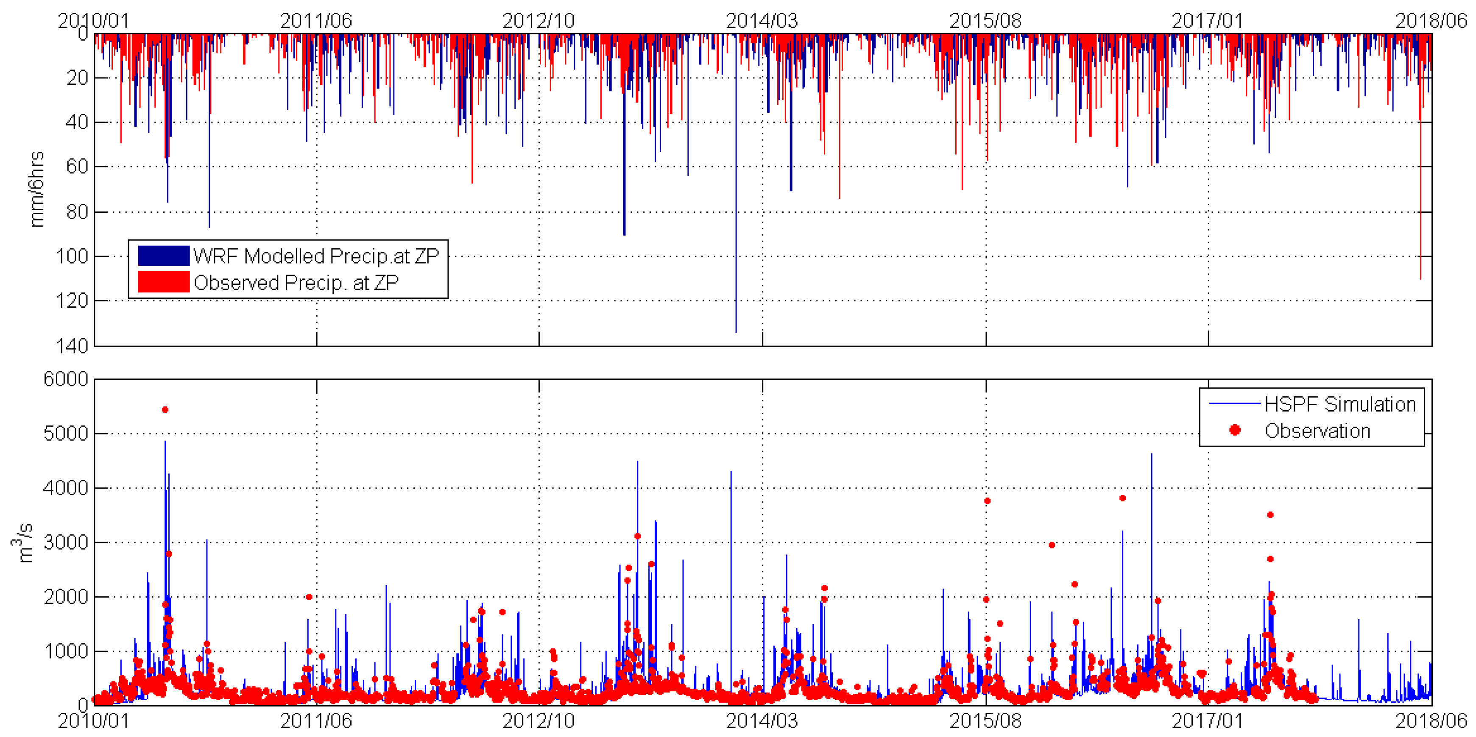Click the 140 tick label on precipitation axis
The width and height of the screenshot is (1476, 737).
click(x=72, y=345)
